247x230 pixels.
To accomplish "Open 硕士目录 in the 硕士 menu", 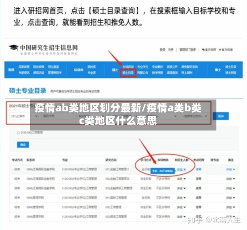I will tap(128, 72).
